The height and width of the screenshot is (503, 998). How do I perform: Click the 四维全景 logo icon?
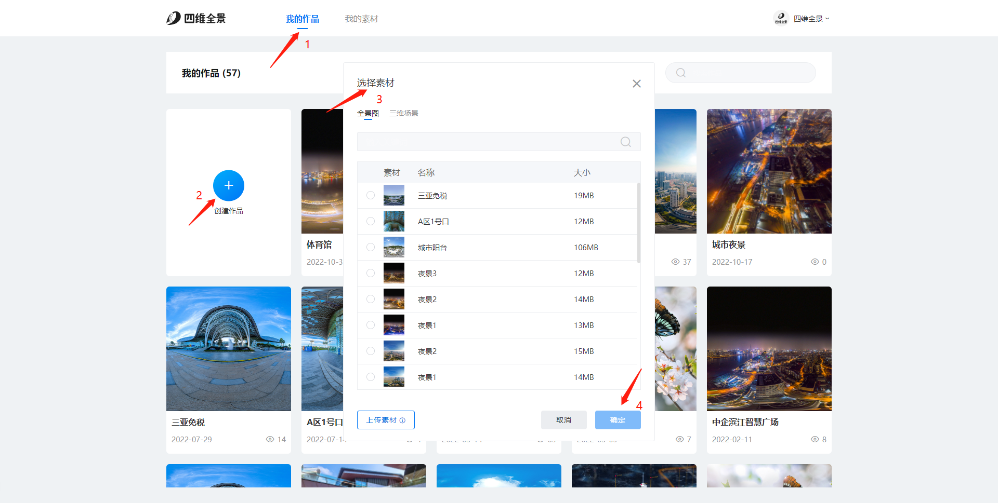(x=174, y=19)
